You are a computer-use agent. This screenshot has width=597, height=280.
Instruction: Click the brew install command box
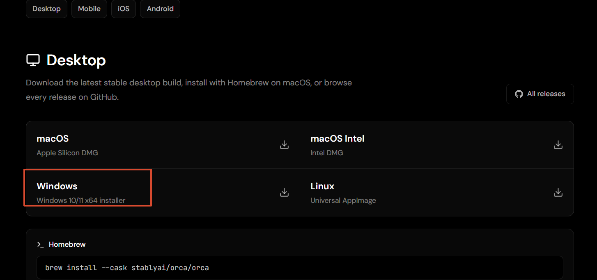(x=300, y=268)
